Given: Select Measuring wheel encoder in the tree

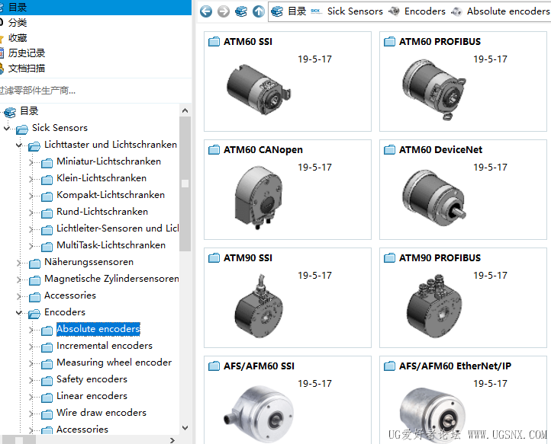Looking at the screenshot, I should pos(114,363).
